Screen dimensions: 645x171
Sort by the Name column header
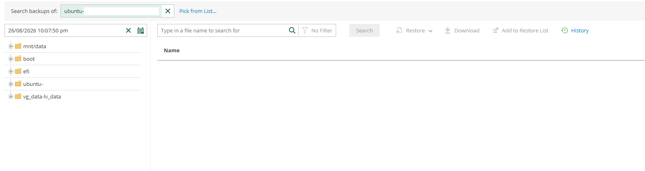[x=172, y=50]
